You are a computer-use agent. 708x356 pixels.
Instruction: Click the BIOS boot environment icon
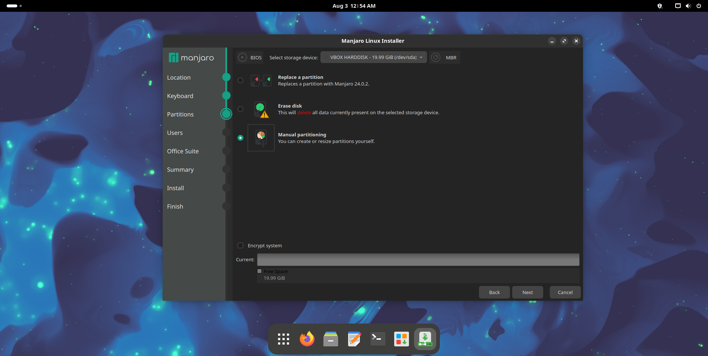242,57
